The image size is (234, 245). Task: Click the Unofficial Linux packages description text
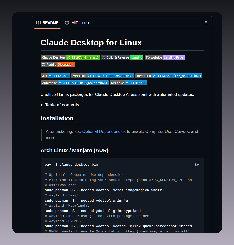(117, 94)
